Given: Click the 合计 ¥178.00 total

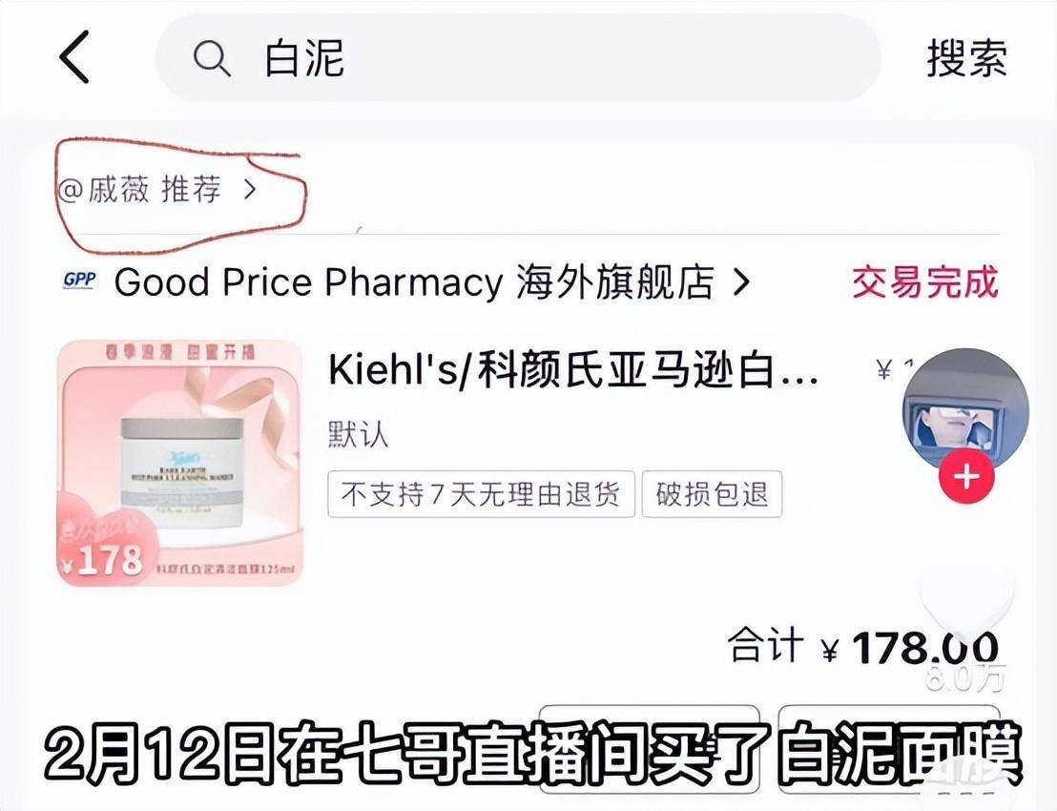Looking at the screenshot, I should (x=862, y=647).
